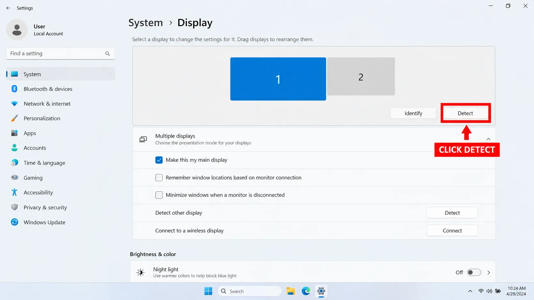Click the Windows Update sync icon

tap(14, 222)
